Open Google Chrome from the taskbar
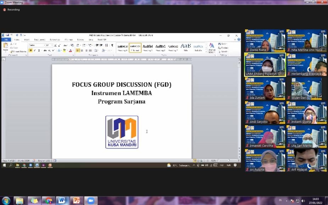 click(49, 201)
